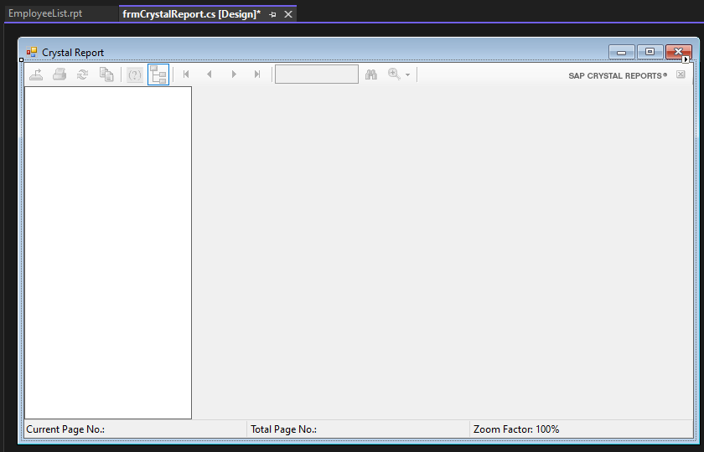Click the Zoom Factor: 100% status label
The width and height of the screenshot is (704, 452).
516,429
